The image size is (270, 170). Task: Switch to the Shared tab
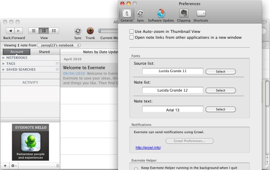pos(44,52)
